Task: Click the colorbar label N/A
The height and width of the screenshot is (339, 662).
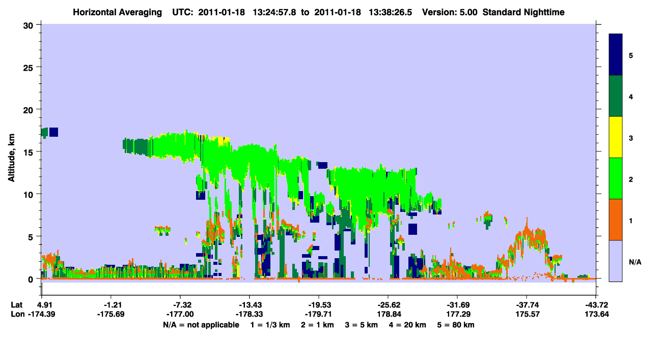Action: click(x=635, y=262)
